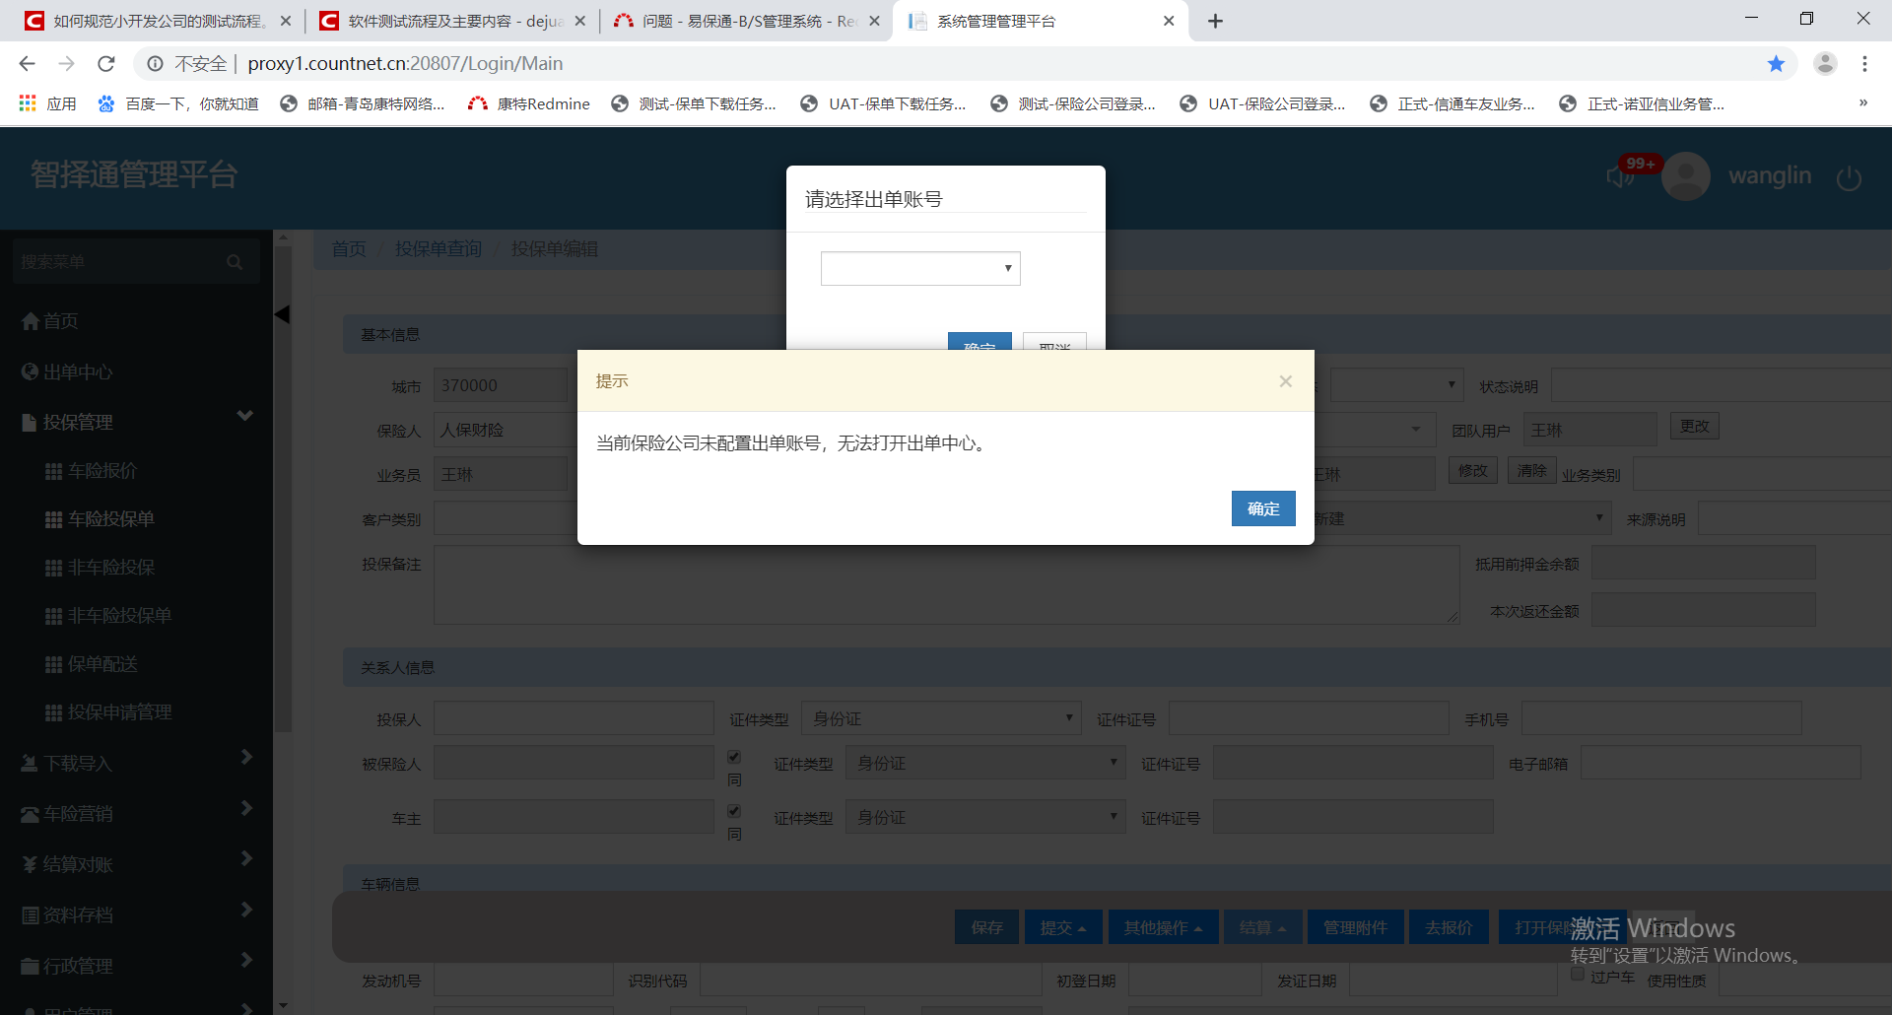Click the 保存 button

986,927
